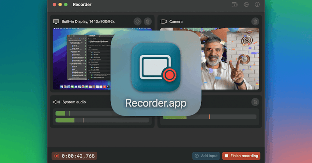Click the Add input button
312x163 pixels.
coord(206,156)
